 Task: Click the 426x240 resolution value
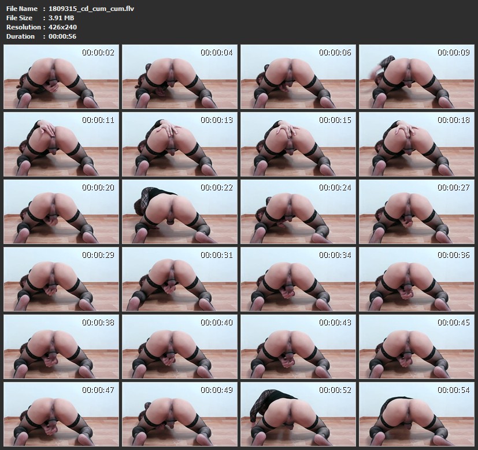point(61,27)
